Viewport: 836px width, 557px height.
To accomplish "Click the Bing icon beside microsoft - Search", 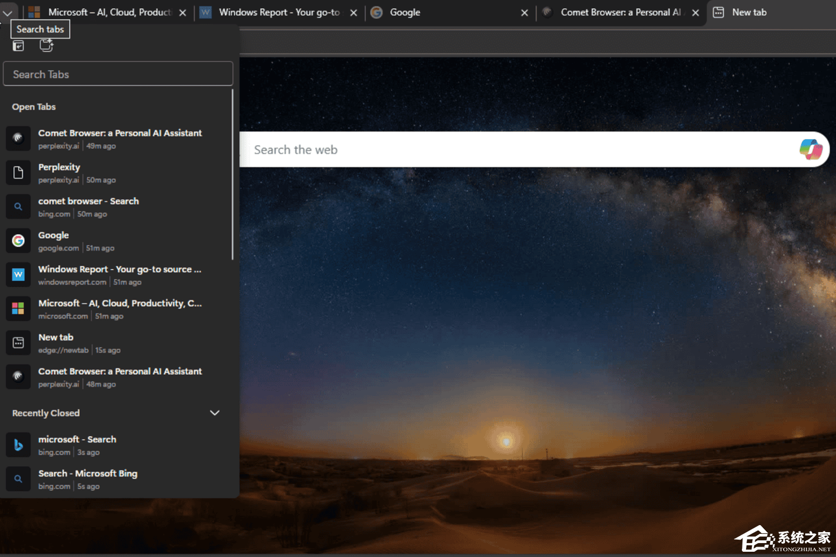I will pos(18,445).
